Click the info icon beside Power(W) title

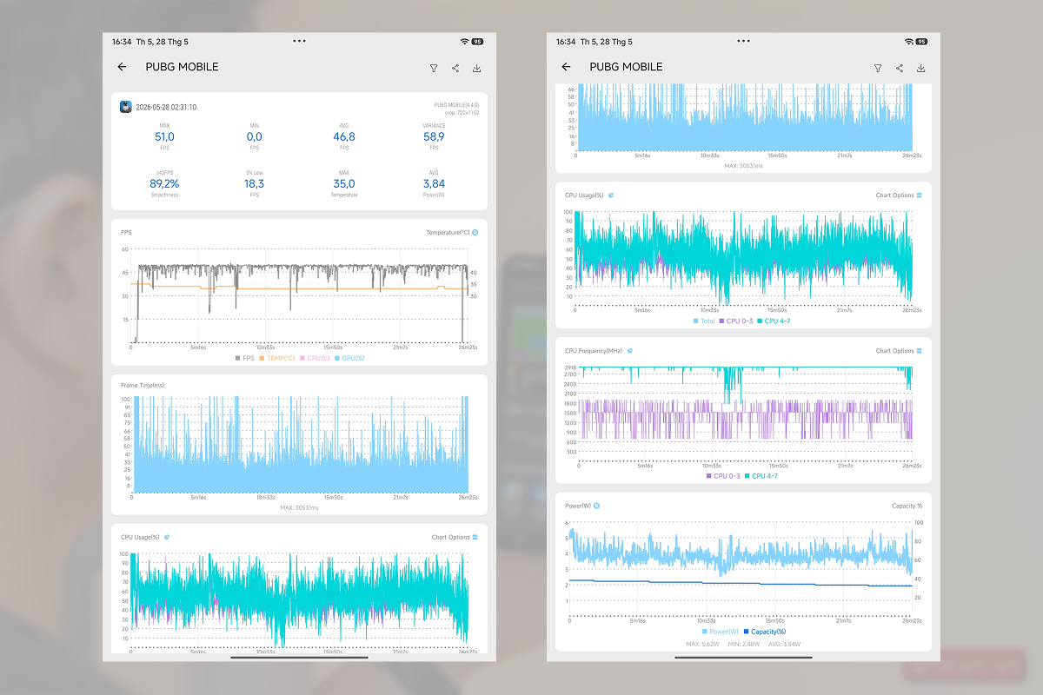pyautogui.click(x=597, y=505)
